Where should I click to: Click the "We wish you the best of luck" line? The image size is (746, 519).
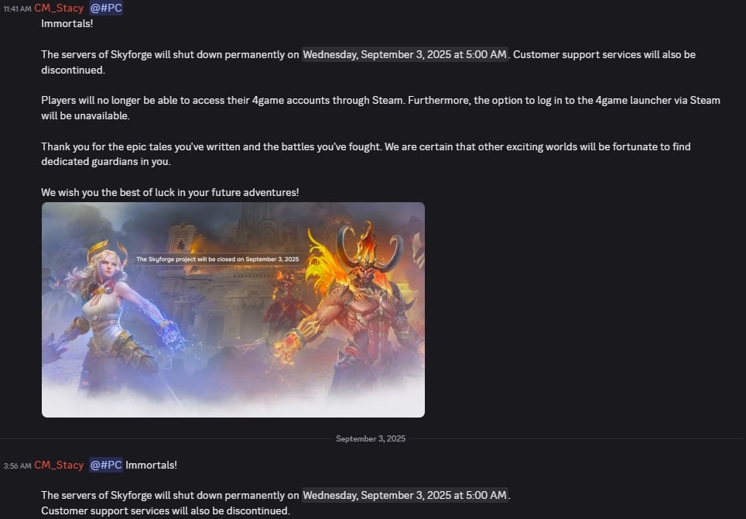point(169,192)
